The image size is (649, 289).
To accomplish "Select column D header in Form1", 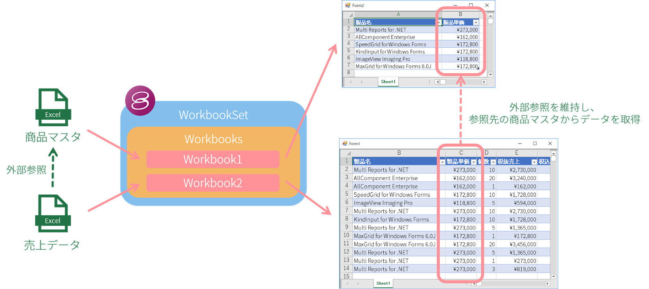I will (487, 153).
